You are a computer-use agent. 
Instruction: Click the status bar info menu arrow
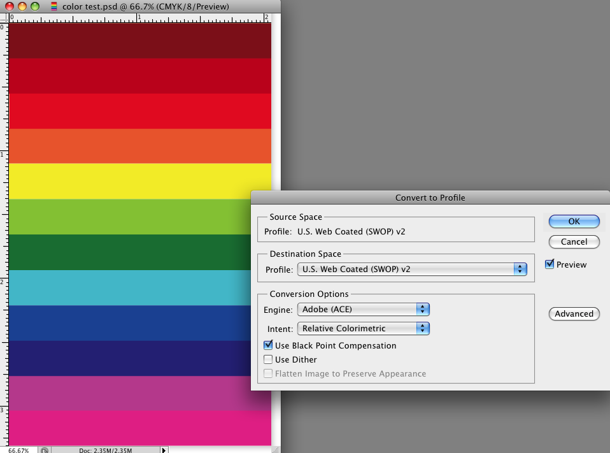point(164,450)
